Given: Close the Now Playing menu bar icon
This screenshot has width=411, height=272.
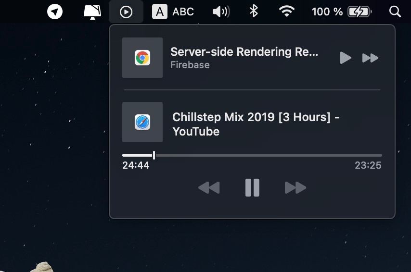Looking at the screenshot, I should 126,12.
